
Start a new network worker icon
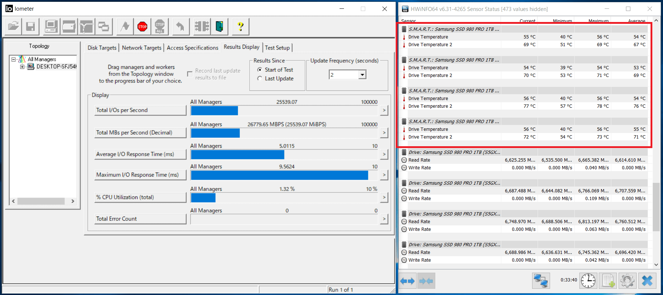click(86, 26)
